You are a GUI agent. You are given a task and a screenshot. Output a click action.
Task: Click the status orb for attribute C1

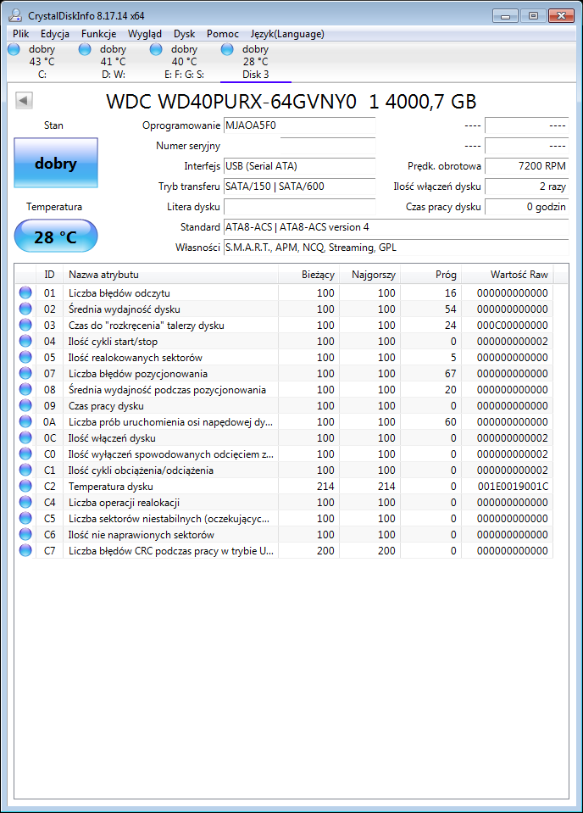(x=25, y=470)
